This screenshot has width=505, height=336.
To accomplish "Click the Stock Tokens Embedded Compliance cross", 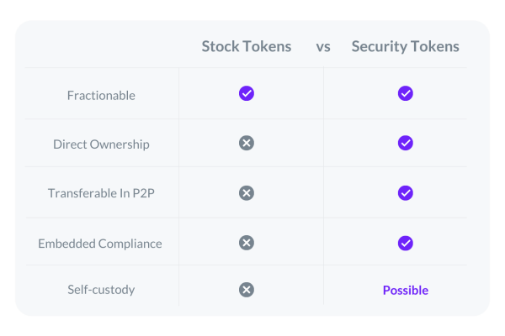I will 247,243.
